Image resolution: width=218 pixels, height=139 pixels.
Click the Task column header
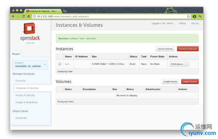[x=144, y=56]
